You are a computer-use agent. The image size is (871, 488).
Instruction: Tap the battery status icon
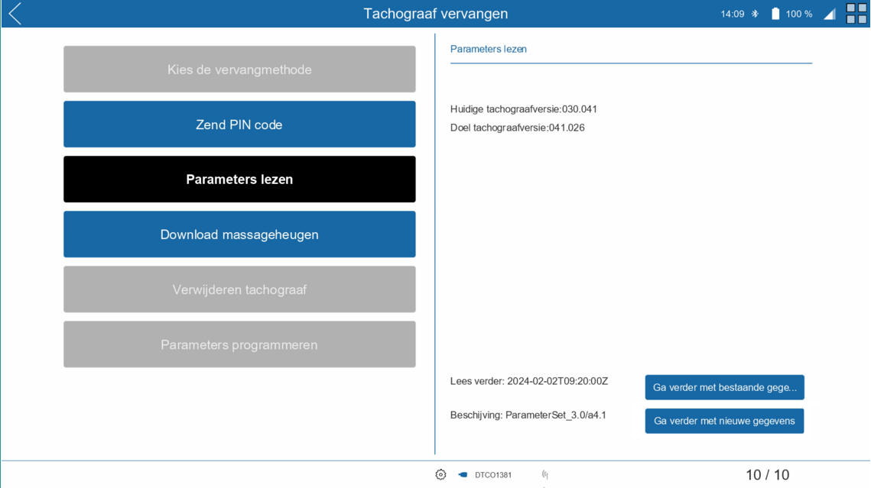(775, 14)
